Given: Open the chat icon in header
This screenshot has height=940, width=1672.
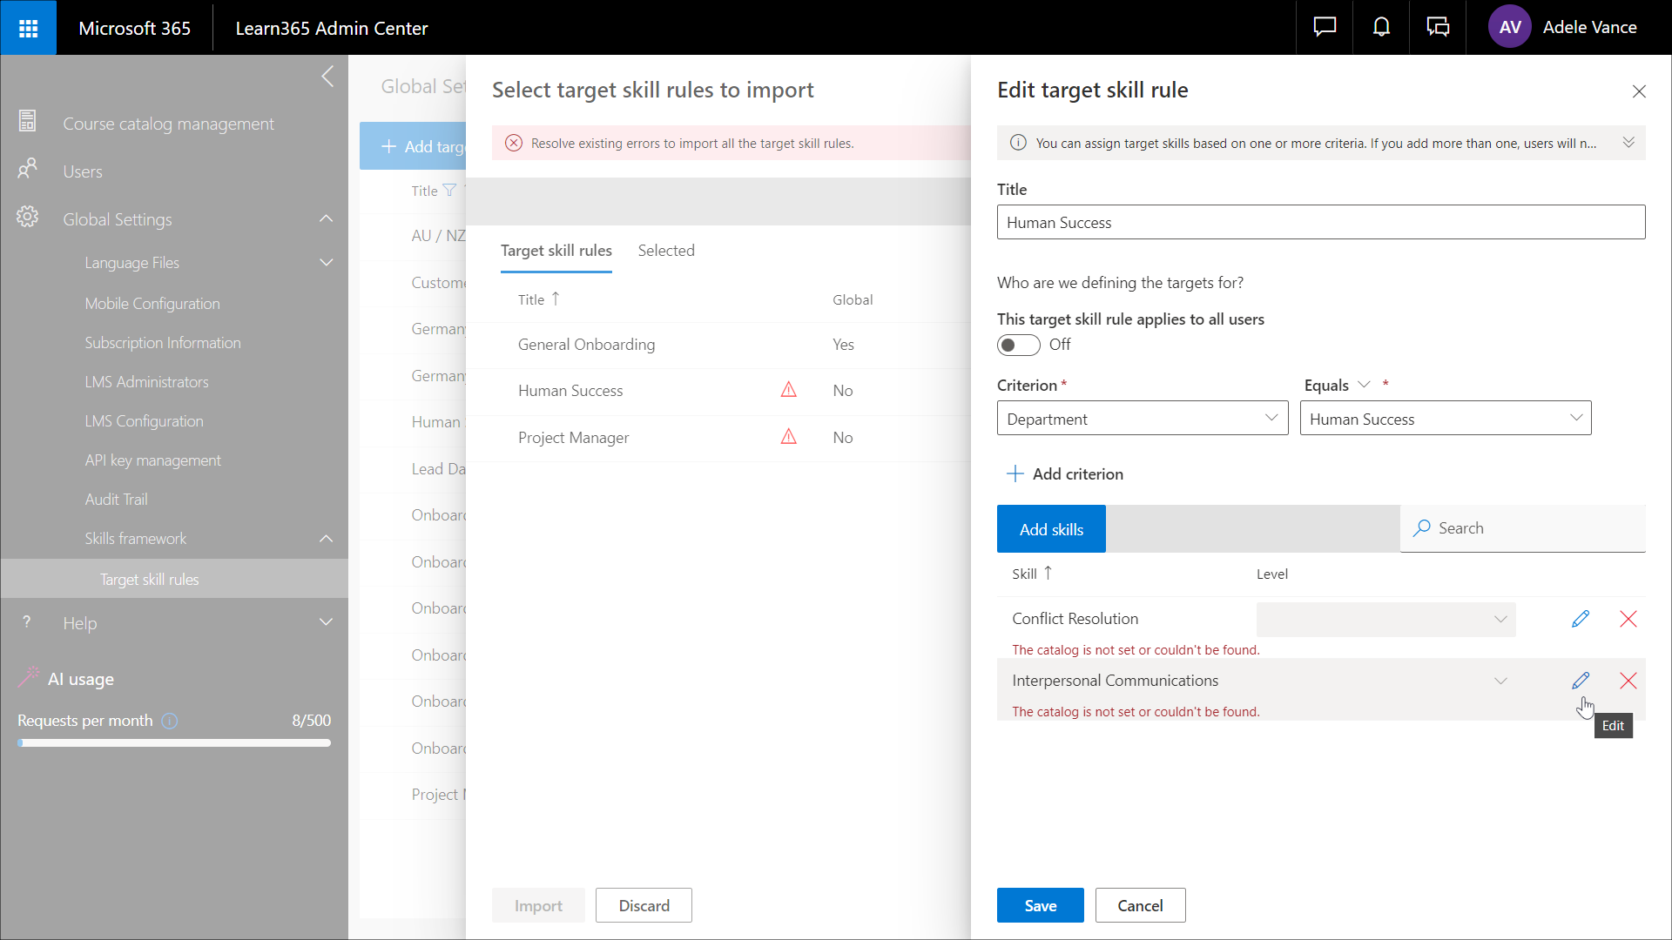Looking at the screenshot, I should click(1325, 28).
